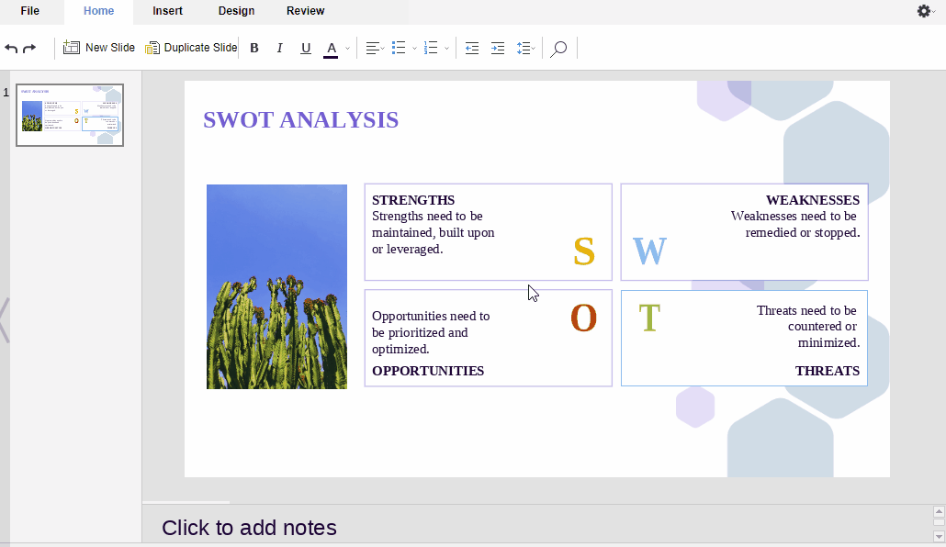Click the bulleted list icon
Viewport: 946px width, 547px height.
[x=399, y=49]
